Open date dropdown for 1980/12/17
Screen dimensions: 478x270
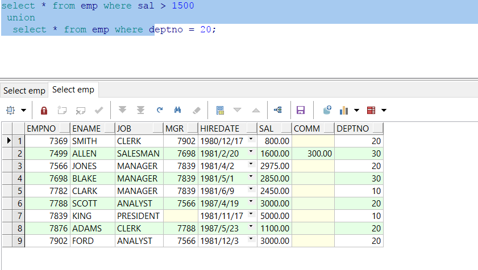[251, 139]
